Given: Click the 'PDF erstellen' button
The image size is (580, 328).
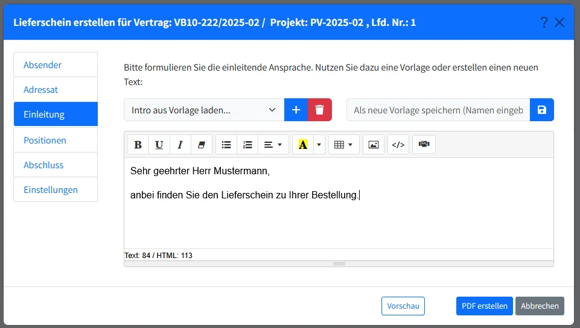Looking at the screenshot, I should 484,306.
